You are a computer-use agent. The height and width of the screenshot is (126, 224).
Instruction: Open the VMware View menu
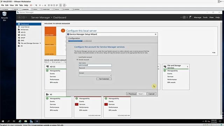pyautogui.click(x=12, y=5)
